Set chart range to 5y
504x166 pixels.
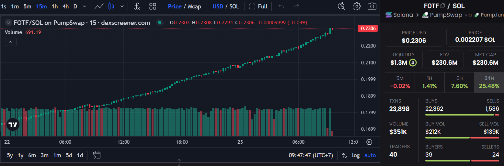click(x=10, y=155)
